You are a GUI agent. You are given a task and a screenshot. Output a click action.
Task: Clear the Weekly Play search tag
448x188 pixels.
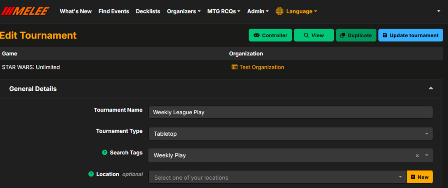(417, 156)
